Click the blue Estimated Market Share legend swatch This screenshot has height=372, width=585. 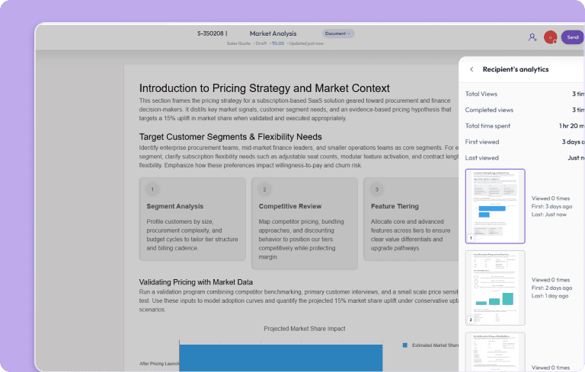click(405, 345)
